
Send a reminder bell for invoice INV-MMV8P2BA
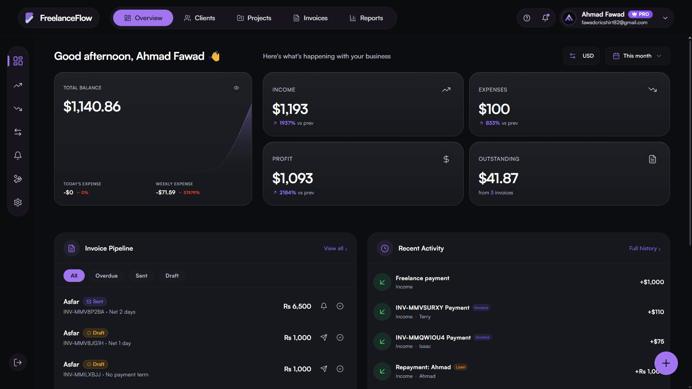[x=323, y=306]
